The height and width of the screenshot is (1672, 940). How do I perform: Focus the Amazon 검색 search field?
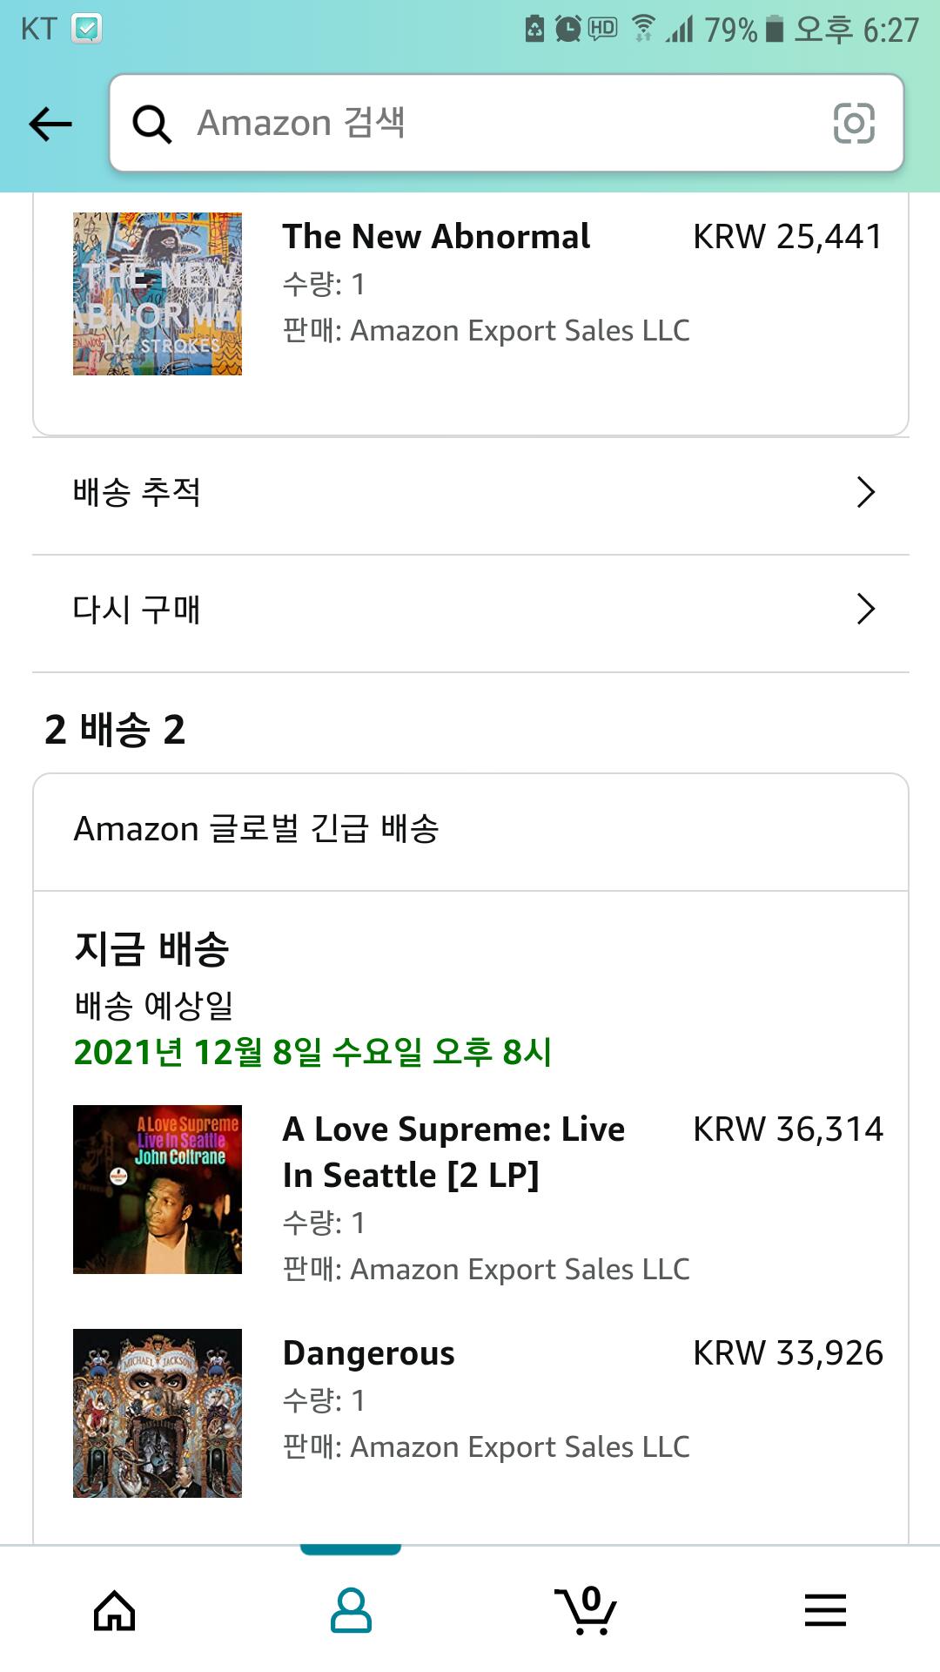tap(505, 123)
